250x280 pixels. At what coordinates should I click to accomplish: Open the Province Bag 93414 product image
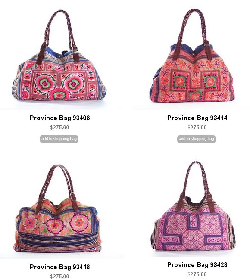click(x=192, y=56)
